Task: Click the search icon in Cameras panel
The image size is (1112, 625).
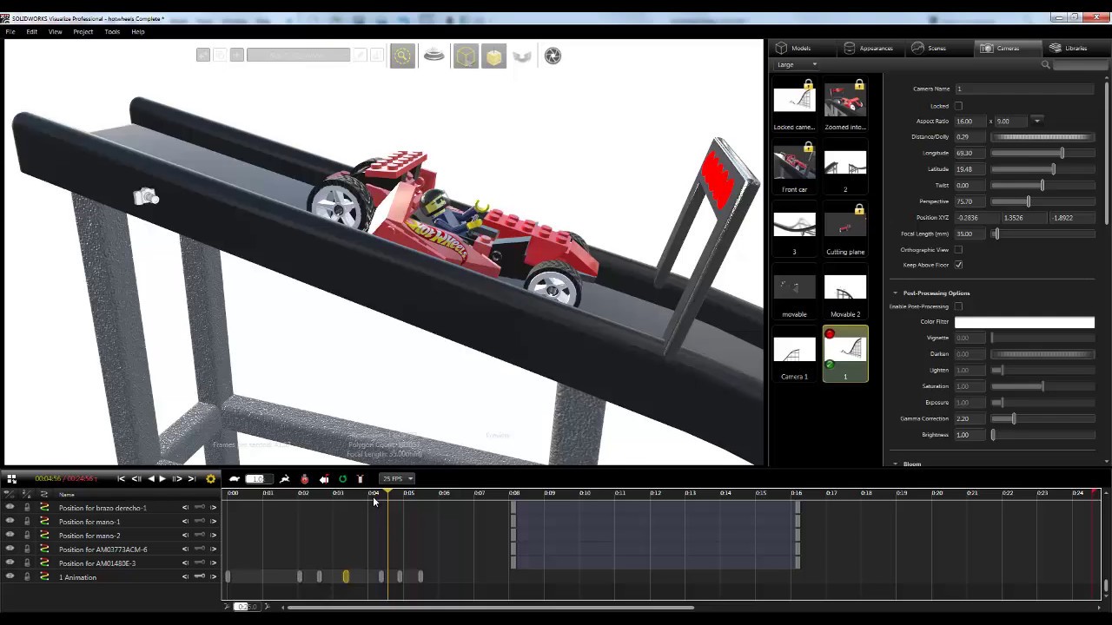Action: click(1046, 64)
